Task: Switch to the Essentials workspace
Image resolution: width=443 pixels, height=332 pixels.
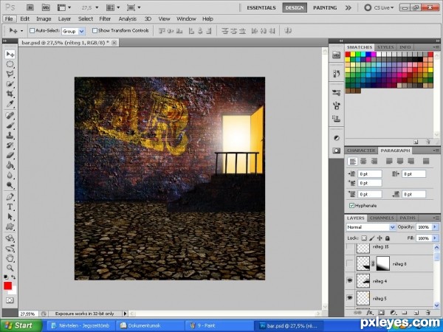Action: tap(261, 7)
